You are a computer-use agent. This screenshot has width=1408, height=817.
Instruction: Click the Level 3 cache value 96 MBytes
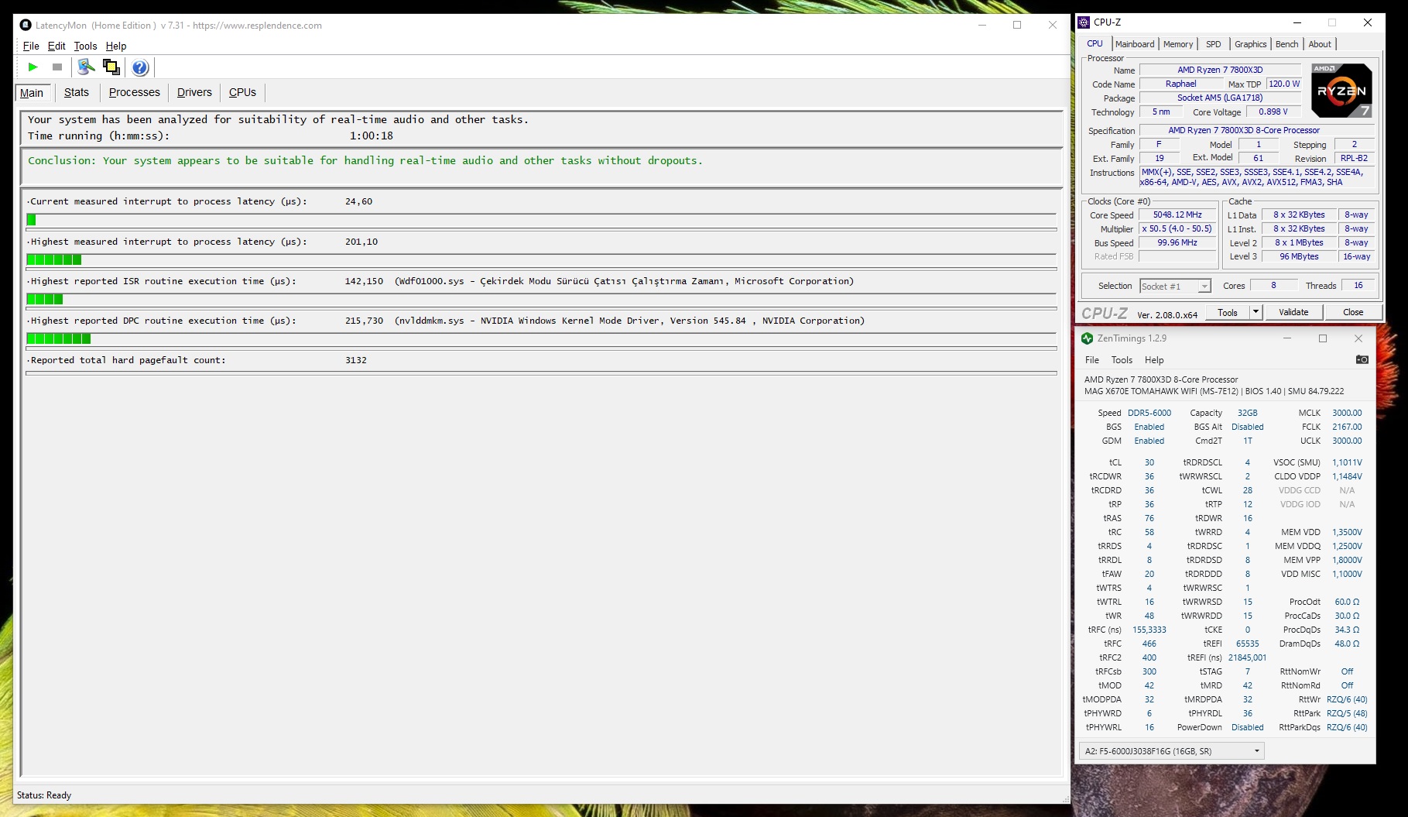pyautogui.click(x=1299, y=257)
